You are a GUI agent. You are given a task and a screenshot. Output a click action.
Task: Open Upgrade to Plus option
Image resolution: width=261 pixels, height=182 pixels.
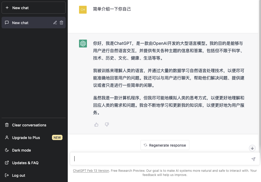click(26, 138)
